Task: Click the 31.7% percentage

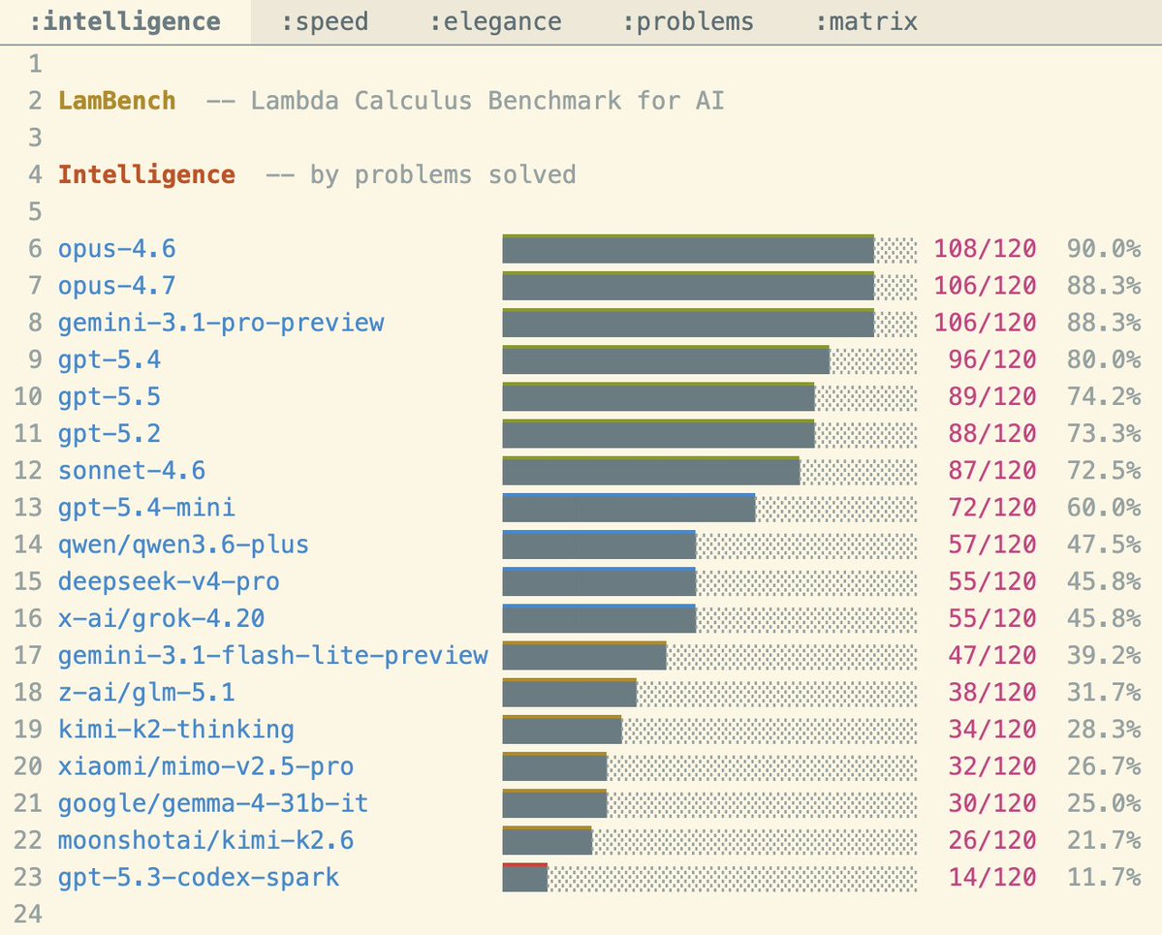Action: point(1104,693)
